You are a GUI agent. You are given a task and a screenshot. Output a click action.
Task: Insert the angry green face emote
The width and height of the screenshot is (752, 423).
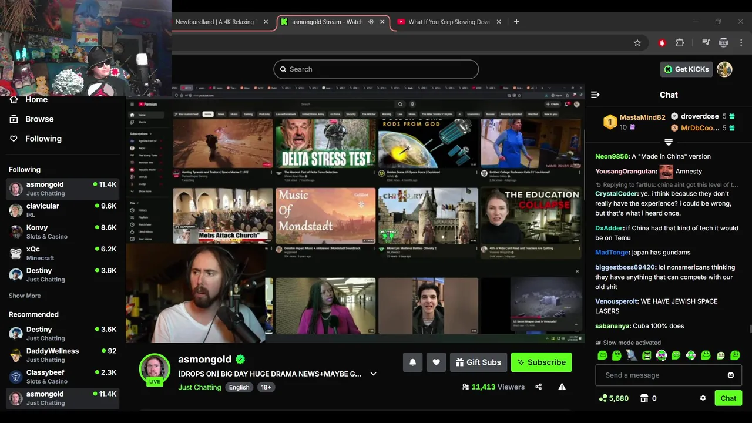pyautogui.click(x=647, y=355)
